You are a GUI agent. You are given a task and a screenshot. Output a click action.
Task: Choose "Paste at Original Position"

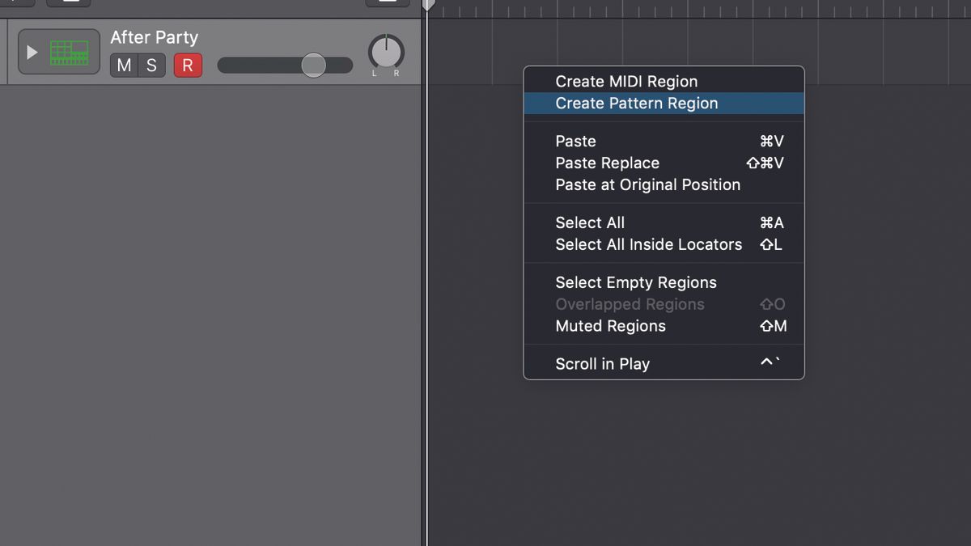[x=647, y=184]
